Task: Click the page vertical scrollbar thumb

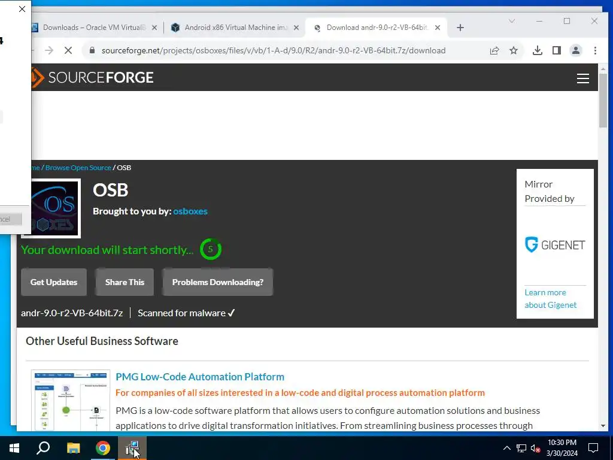Action: [x=603, y=100]
